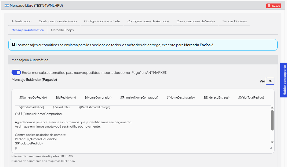Insert the ${PrimeiroNomeComprador} tag
This screenshot has width=287, height=167.
139,98
